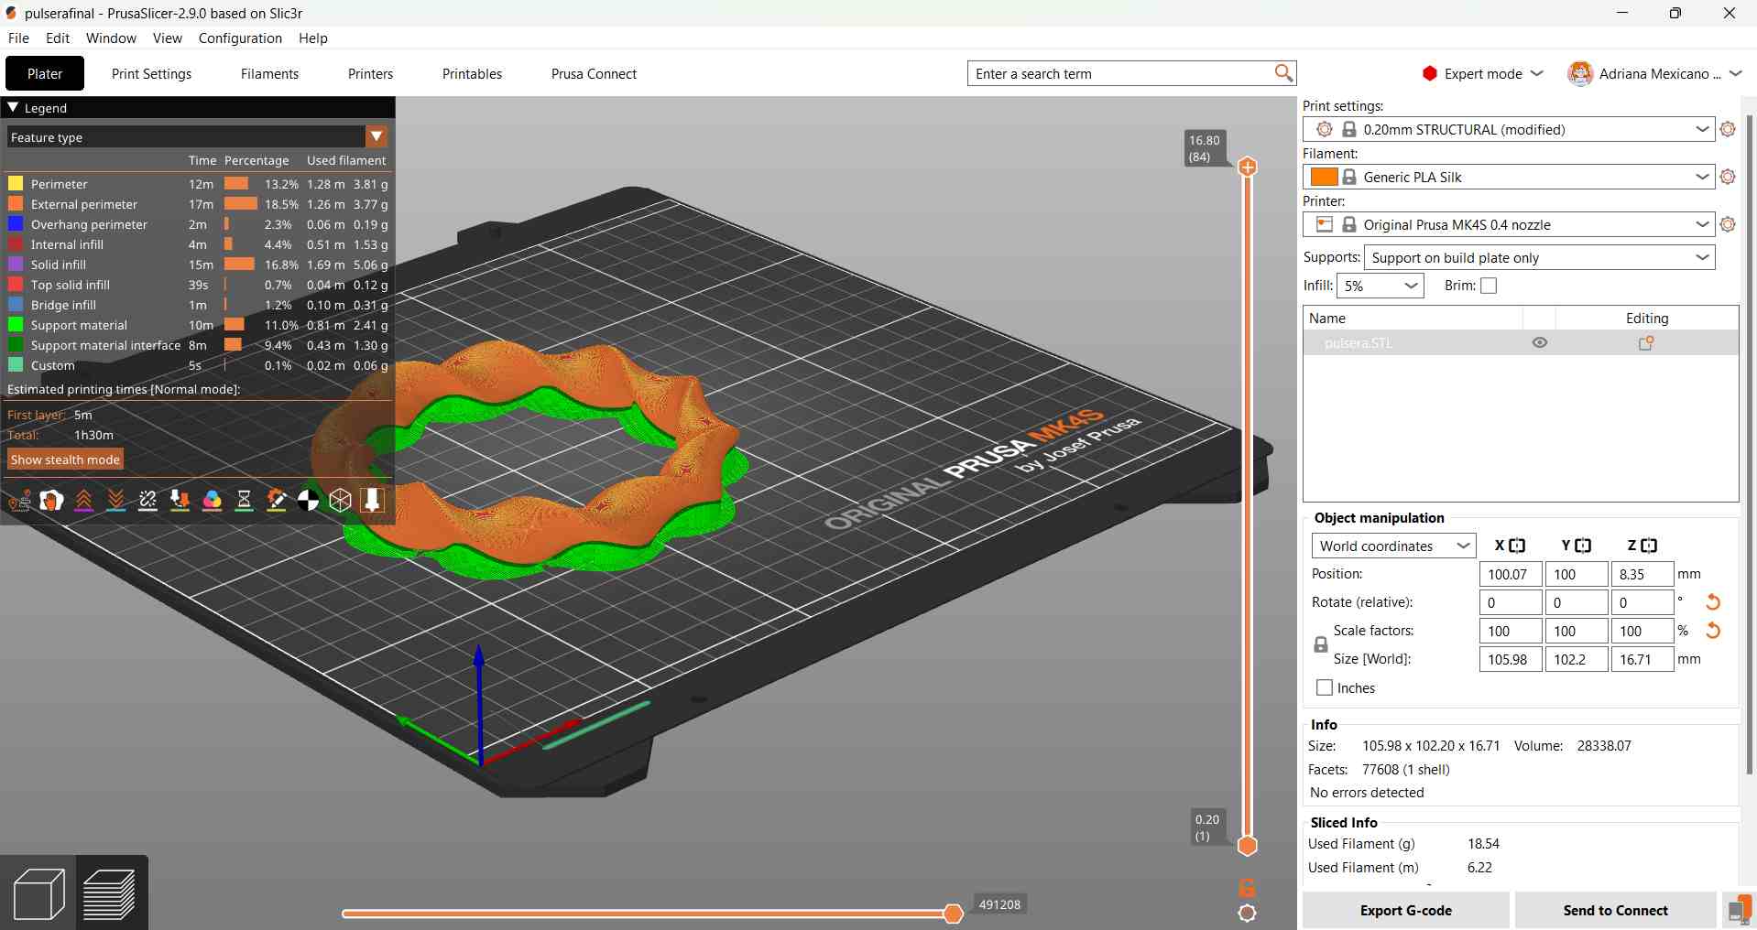Switch to the Filaments tab
Screen dimensions: 1757x930
pos(269,74)
